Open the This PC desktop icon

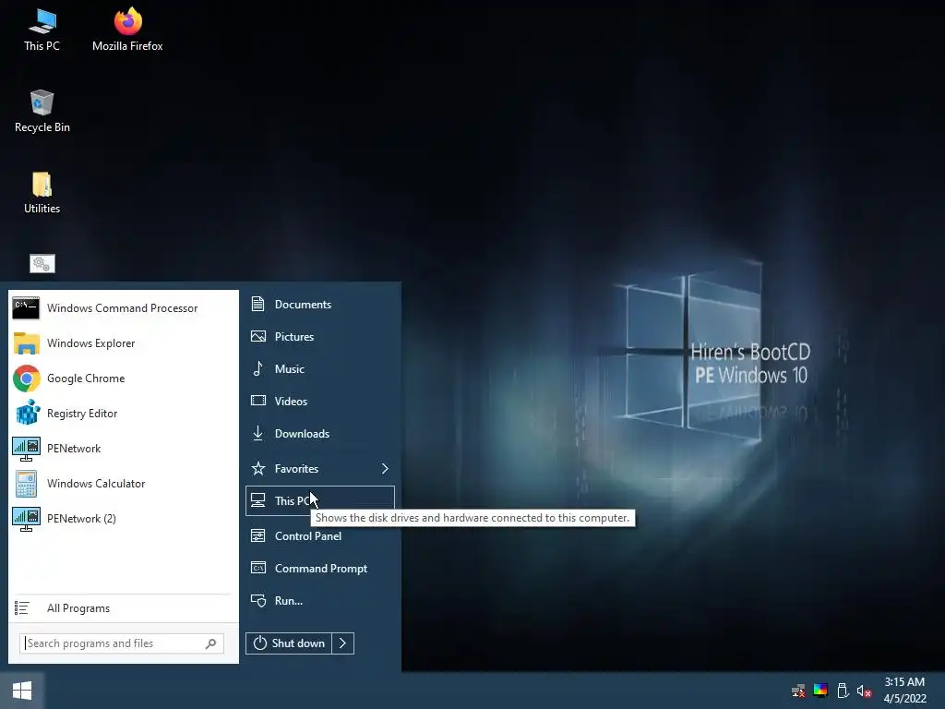[42, 30]
